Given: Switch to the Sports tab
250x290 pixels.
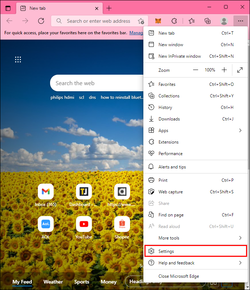Looking at the screenshot, I should click(x=82, y=282).
